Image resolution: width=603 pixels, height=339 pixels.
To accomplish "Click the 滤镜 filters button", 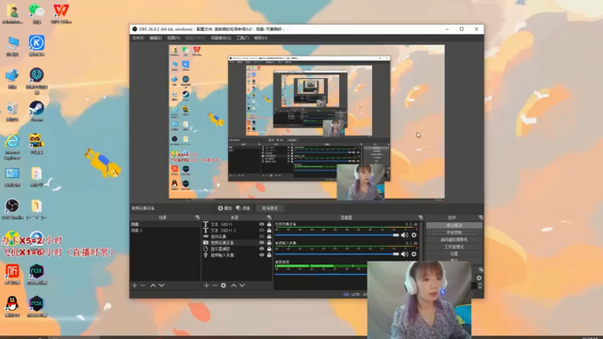I will point(243,208).
